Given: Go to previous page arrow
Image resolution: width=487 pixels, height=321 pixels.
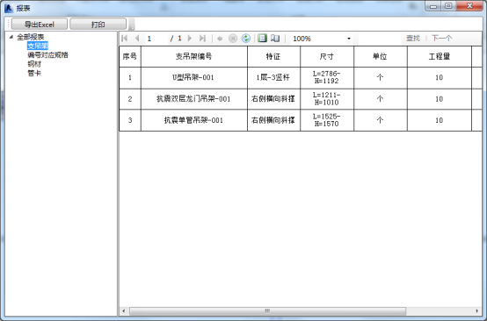Looking at the screenshot, I should coord(136,39).
